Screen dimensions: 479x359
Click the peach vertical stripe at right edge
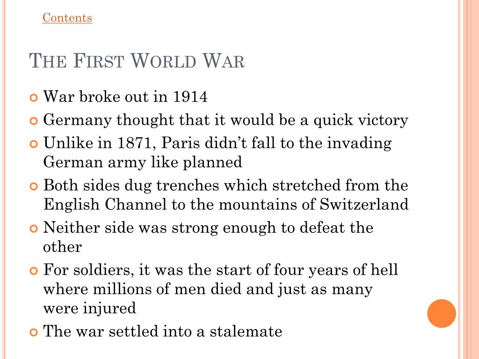tap(472, 179)
